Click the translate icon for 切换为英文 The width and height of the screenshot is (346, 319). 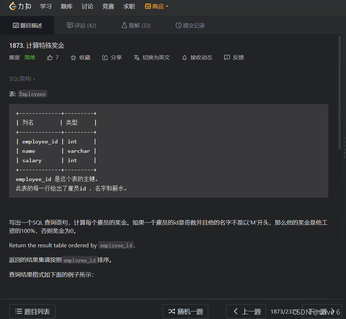pos(137,58)
